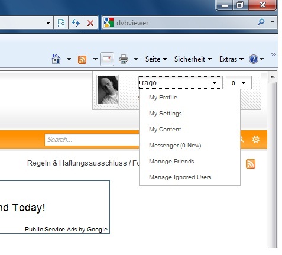Screen dimensions: 282x255
Task: Click the Home icon in command bar
Action: 56,59
